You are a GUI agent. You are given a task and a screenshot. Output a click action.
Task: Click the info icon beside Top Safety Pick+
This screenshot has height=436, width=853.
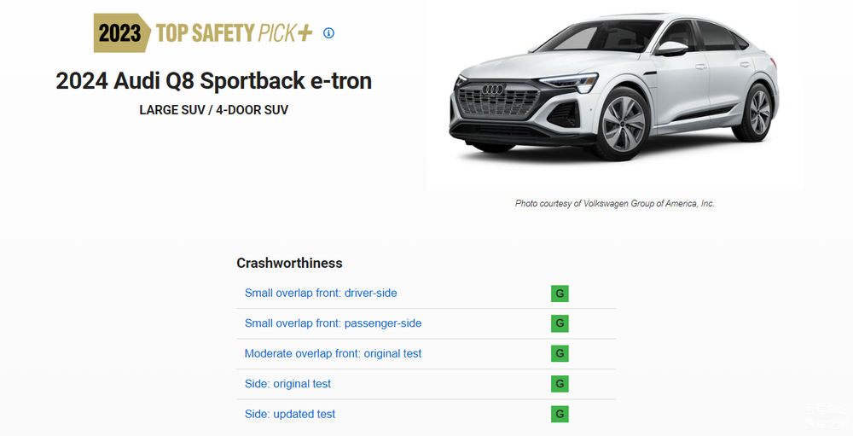[x=329, y=33]
